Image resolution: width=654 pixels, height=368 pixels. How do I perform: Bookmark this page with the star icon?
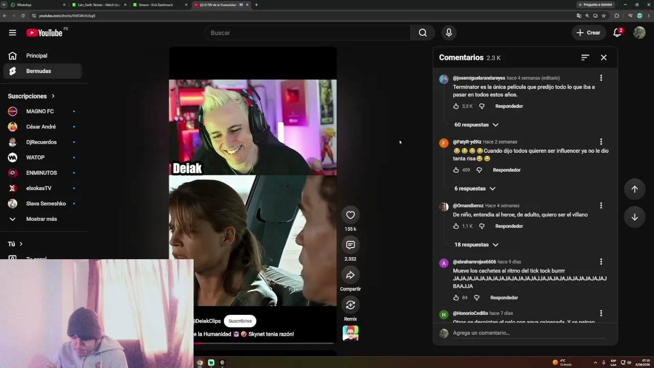click(603, 16)
